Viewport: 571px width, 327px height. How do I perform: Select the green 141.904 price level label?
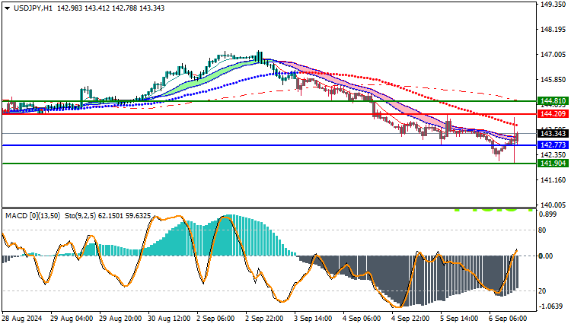(553, 163)
